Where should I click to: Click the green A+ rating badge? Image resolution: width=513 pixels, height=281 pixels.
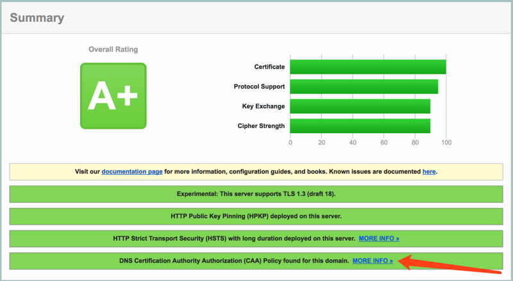click(113, 95)
